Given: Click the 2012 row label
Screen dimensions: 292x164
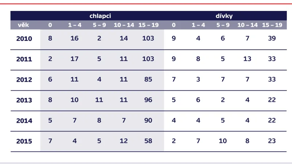Looking at the screenshot, I should (24, 80).
